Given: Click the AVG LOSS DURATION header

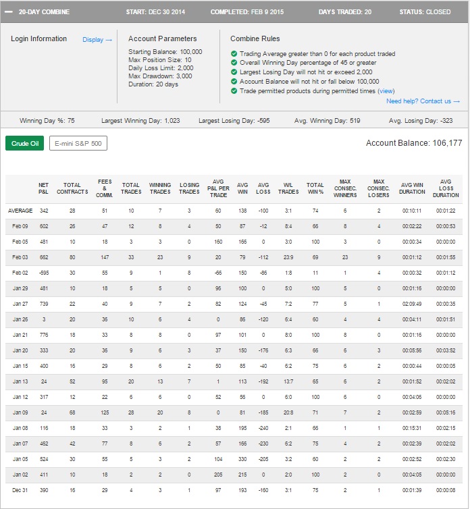Looking at the screenshot, I should click(446, 188).
